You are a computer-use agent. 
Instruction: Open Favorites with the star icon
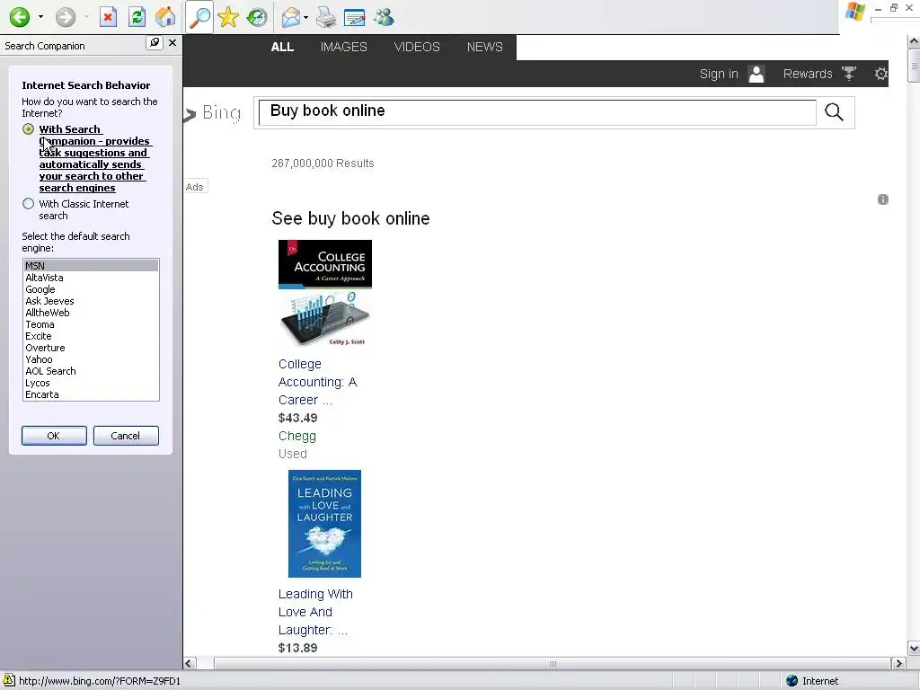coord(227,17)
